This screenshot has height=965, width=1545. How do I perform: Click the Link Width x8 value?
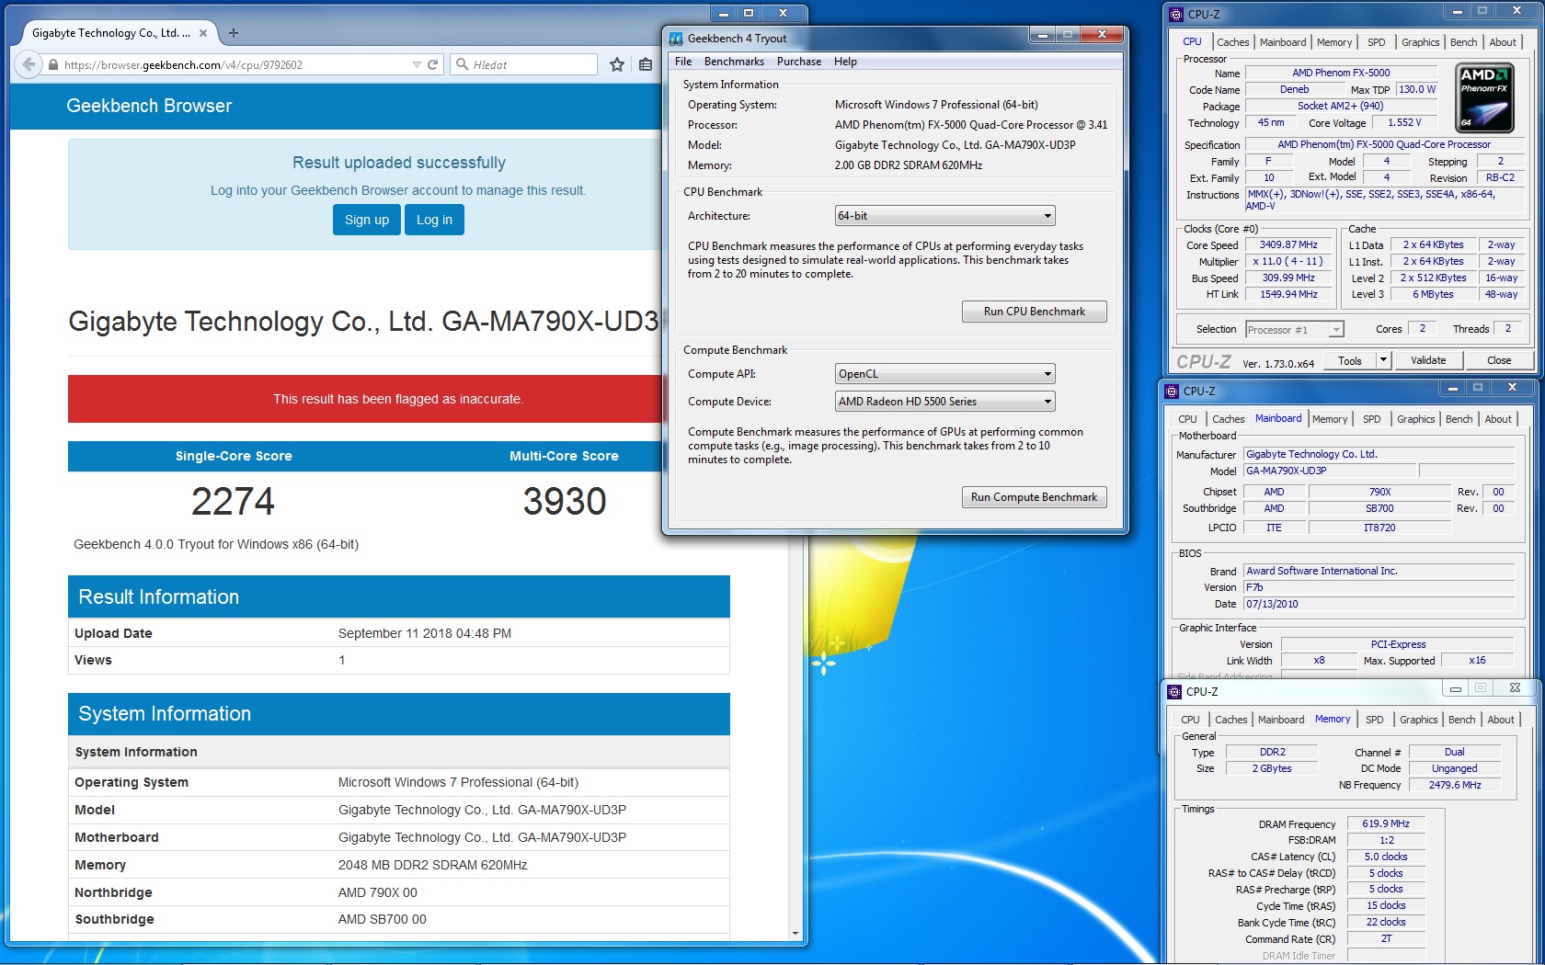(x=1319, y=661)
